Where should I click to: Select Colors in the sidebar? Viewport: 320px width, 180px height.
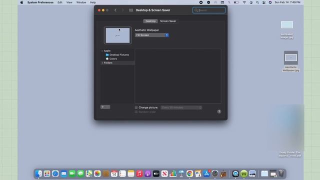point(111,59)
